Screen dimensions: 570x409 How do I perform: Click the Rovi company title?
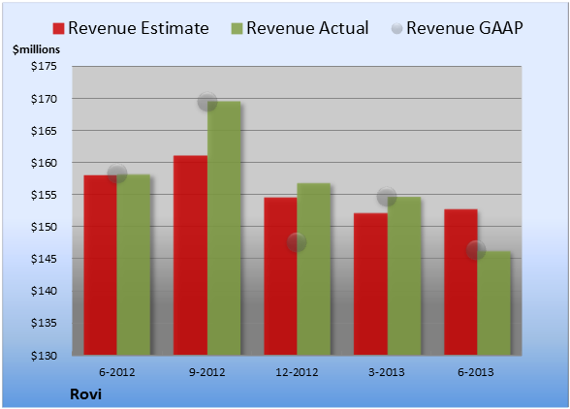85,394
